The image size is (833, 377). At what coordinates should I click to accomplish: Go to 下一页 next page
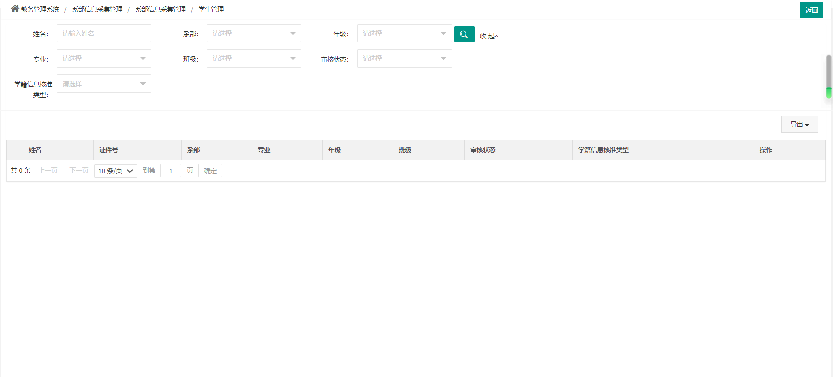pyautogui.click(x=79, y=171)
